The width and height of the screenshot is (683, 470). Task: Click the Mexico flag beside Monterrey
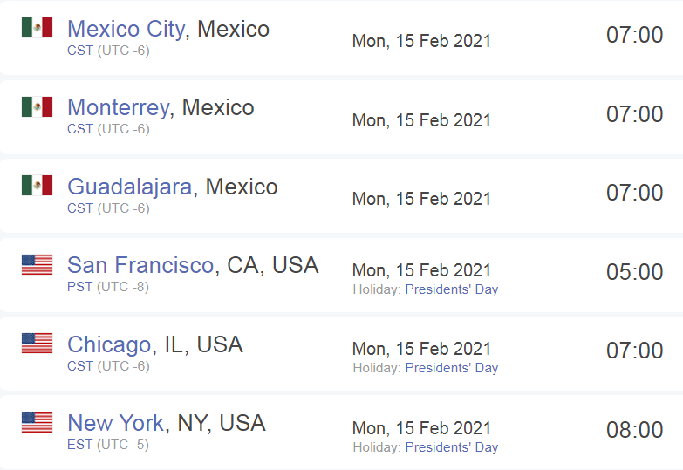37,106
